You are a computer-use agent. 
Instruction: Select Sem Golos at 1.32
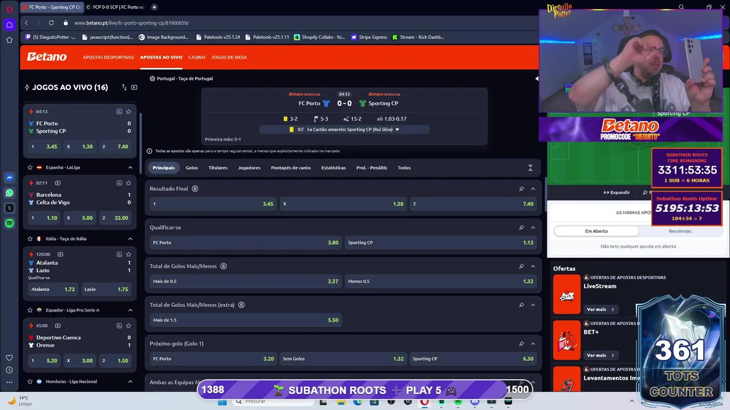[343, 359]
